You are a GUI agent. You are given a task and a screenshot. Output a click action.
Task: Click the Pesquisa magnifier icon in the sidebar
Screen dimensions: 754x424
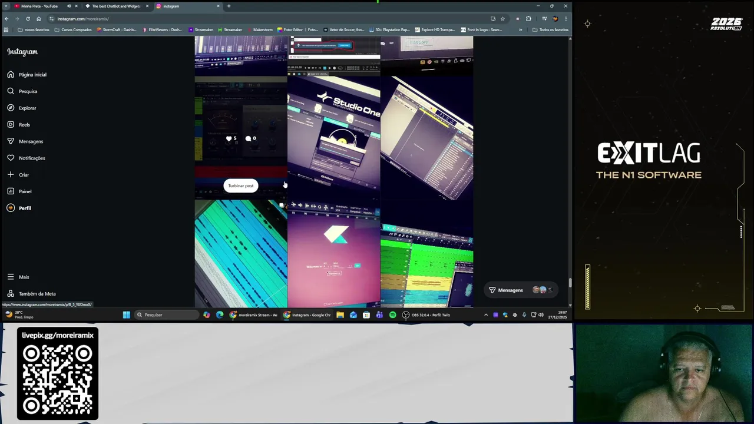click(x=11, y=91)
